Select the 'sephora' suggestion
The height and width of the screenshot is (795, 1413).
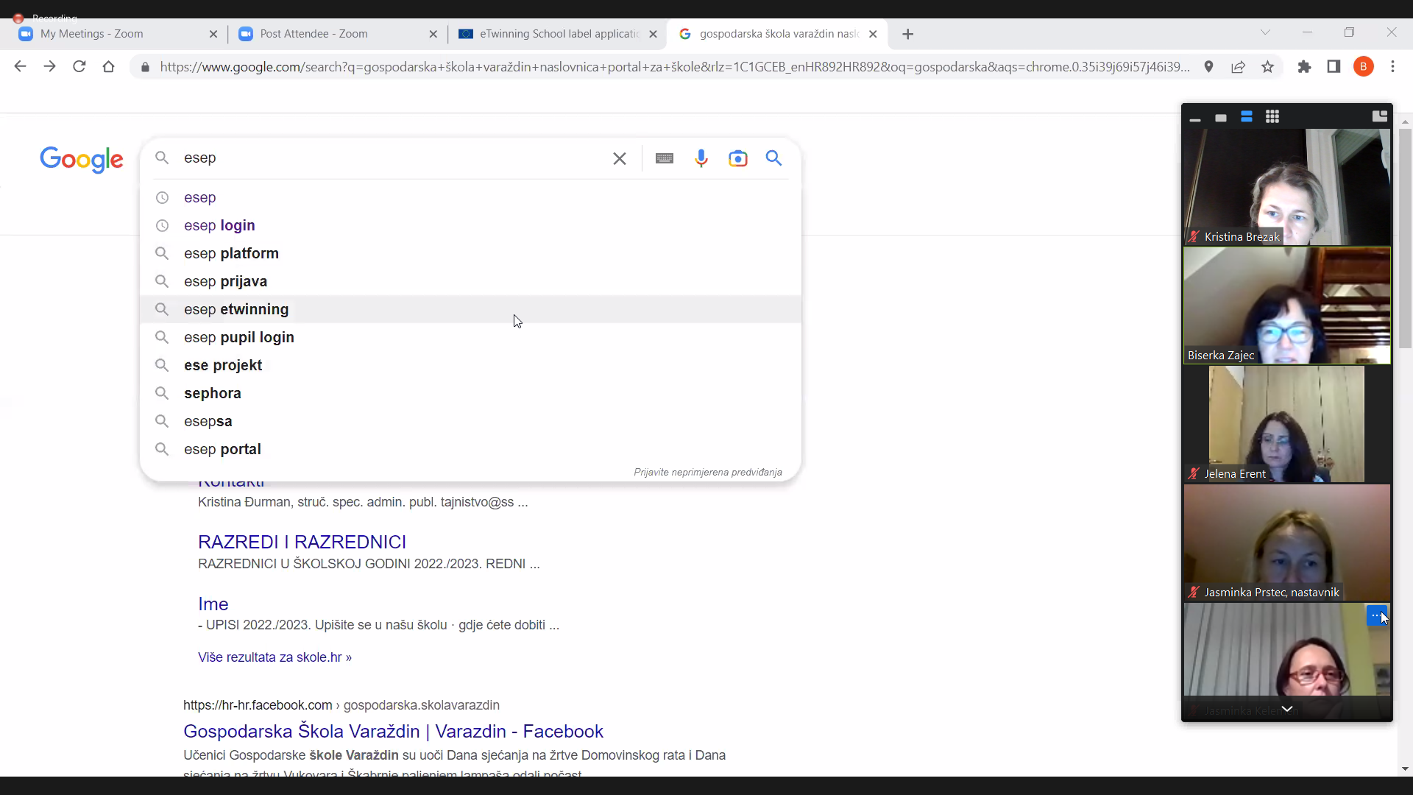[470, 393]
